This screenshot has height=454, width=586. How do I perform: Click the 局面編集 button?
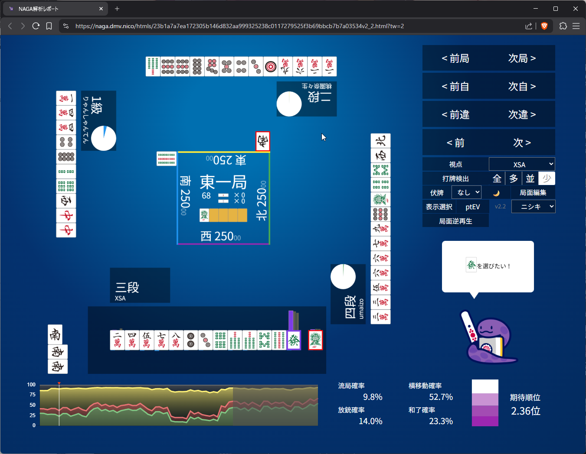click(533, 193)
